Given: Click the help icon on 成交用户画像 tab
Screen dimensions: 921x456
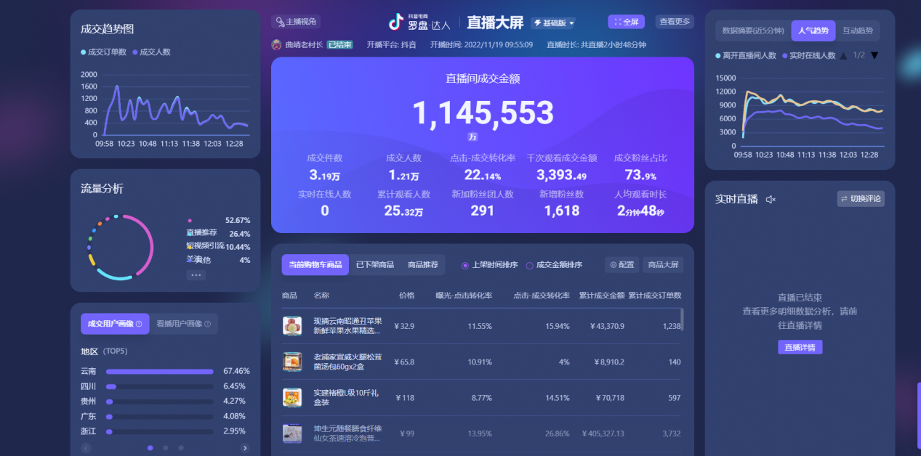Looking at the screenshot, I should pyautogui.click(x=138, y=325).
